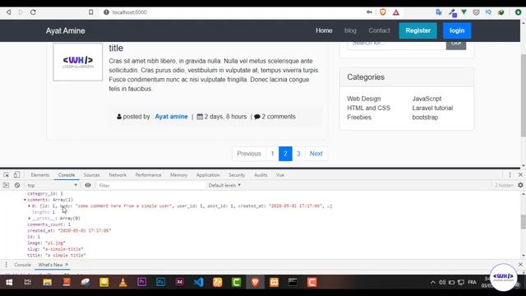Show console sidebar icon

6,185
